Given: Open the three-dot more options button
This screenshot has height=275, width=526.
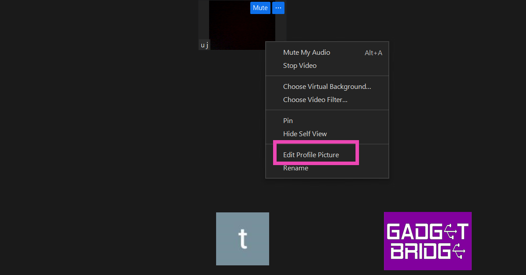Looking at the screenshot, I should tap(278, 8).
